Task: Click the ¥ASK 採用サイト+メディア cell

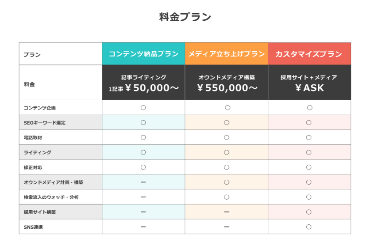Action: click(x=309, y=83)
